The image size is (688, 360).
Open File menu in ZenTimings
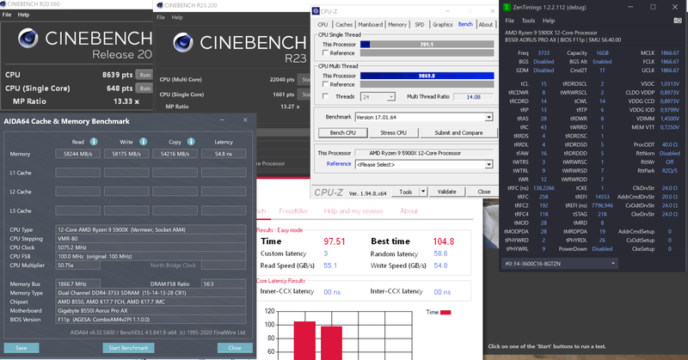click(x=509, y=21)
